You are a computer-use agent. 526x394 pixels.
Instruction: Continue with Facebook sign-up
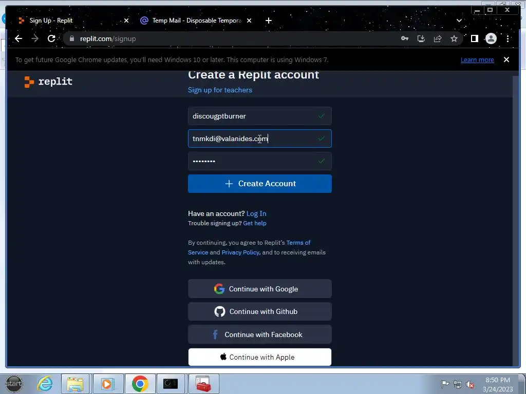click(259, 334)
